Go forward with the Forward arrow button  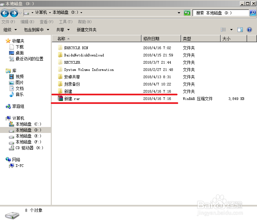(14, 13)
